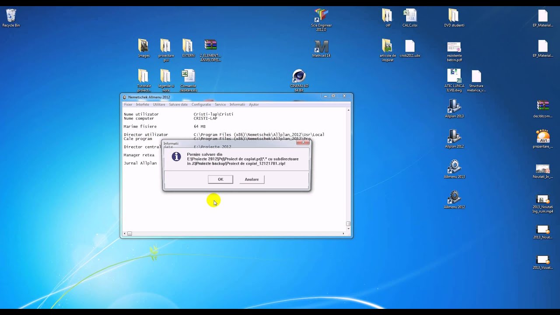This screenshot has height=315, width=560.
Task: Open the Configuratie menu
Action: [x=201, y=105]
